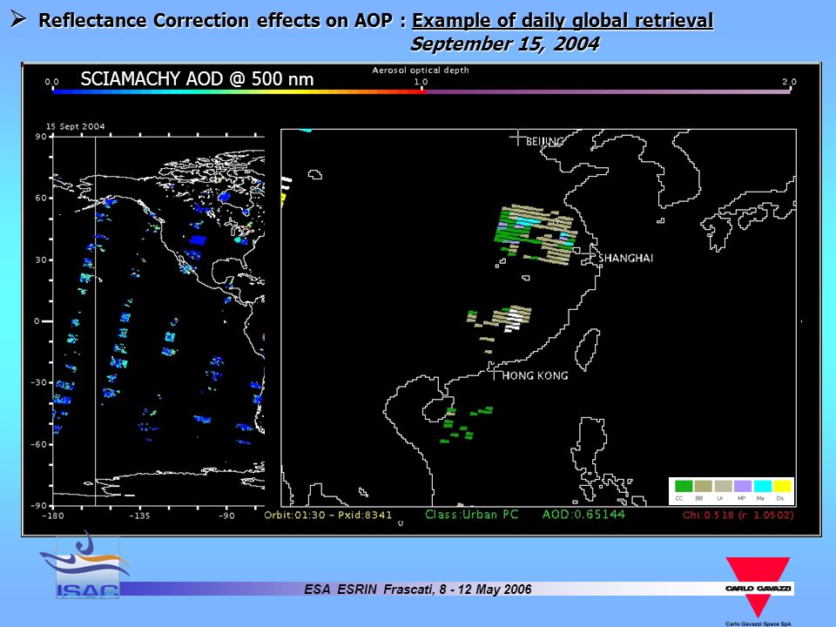Click the 0.0 label of the color bar
Viewport: 836px width, 627px height.
[x=51, y=82]
